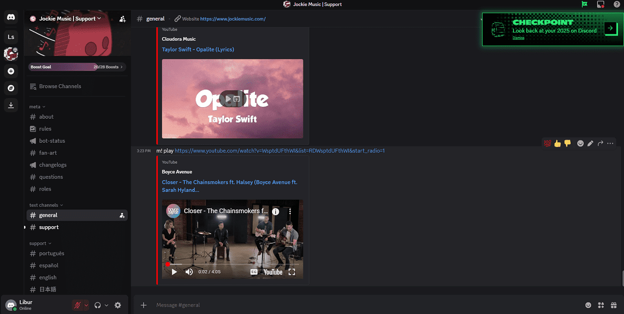Open the español channel
The width and height of the screenshot is (624, 314).
[x=49, y=265]
